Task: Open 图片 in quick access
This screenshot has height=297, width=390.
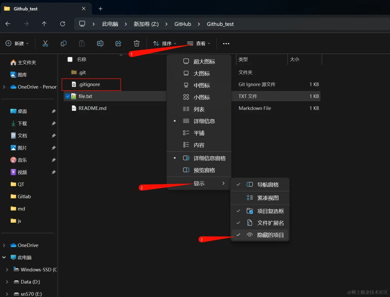Action: pos(19,148)
